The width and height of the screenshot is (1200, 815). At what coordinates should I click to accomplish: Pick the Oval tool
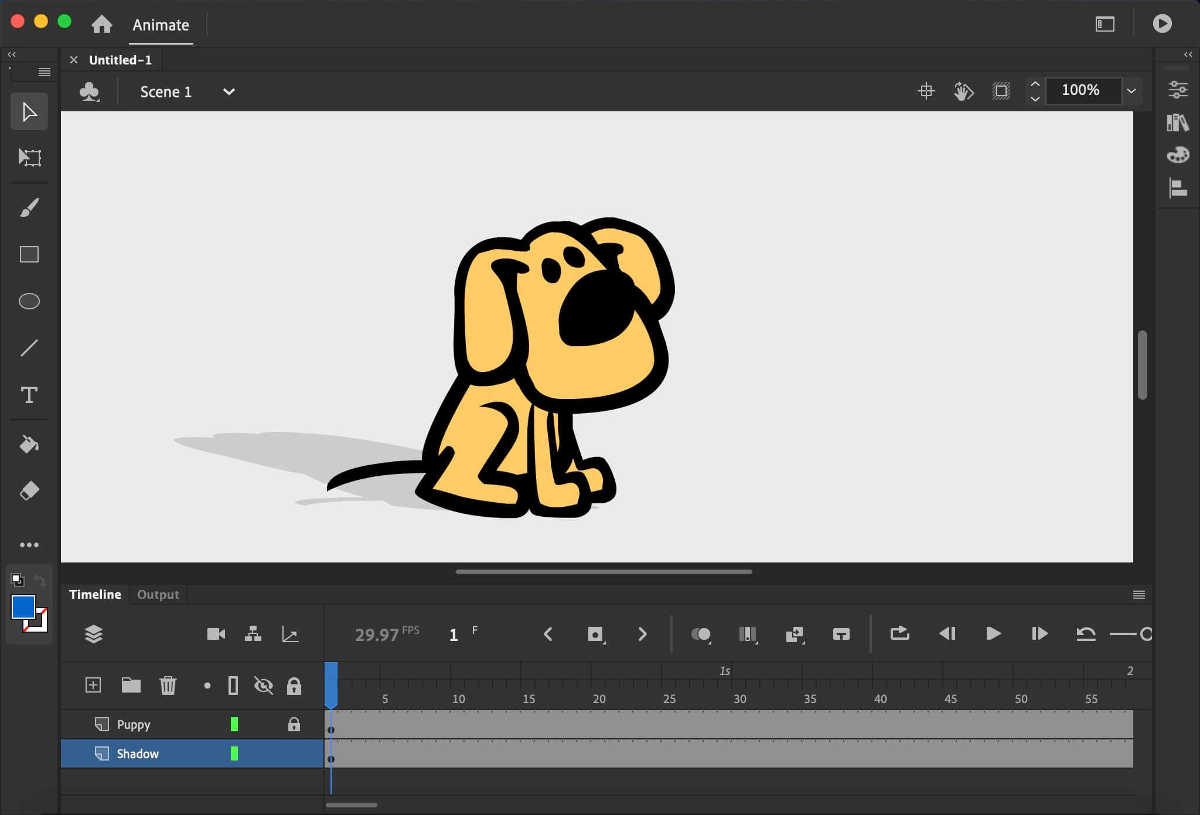pos(29,301)
